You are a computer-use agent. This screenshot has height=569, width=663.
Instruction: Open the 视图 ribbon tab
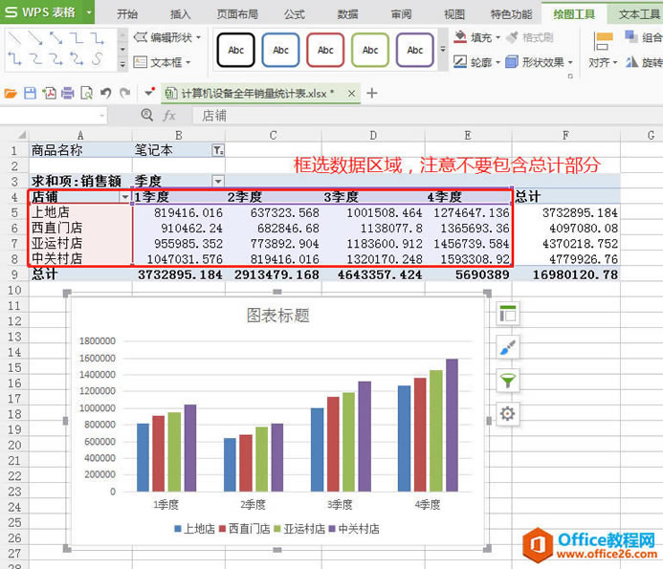click(x=454, y=14)
